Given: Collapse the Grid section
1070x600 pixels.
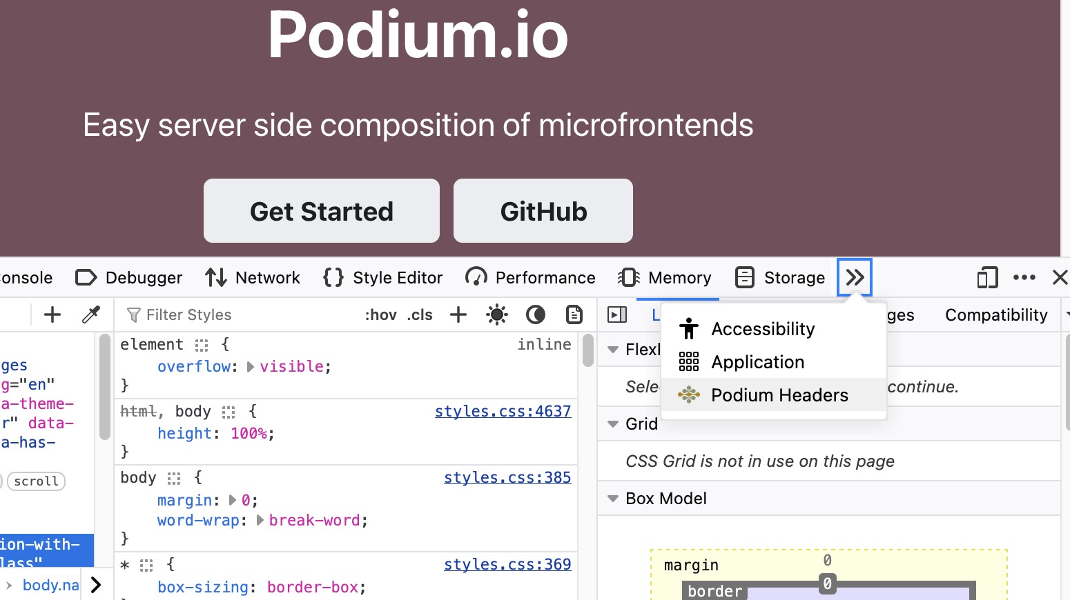Looking at the screenshot, I should point(613,424).
